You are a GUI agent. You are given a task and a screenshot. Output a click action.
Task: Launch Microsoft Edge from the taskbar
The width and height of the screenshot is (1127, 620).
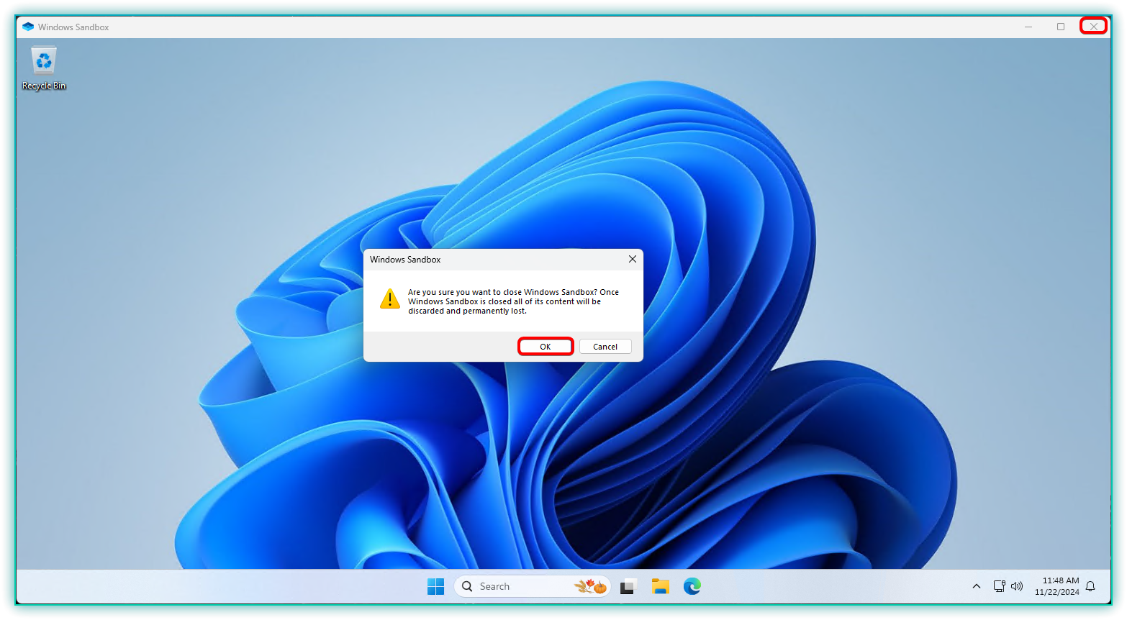[692, 587]
